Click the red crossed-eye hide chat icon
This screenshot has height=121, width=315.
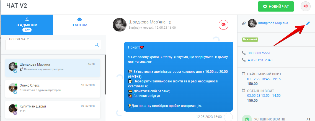[223, 25]
